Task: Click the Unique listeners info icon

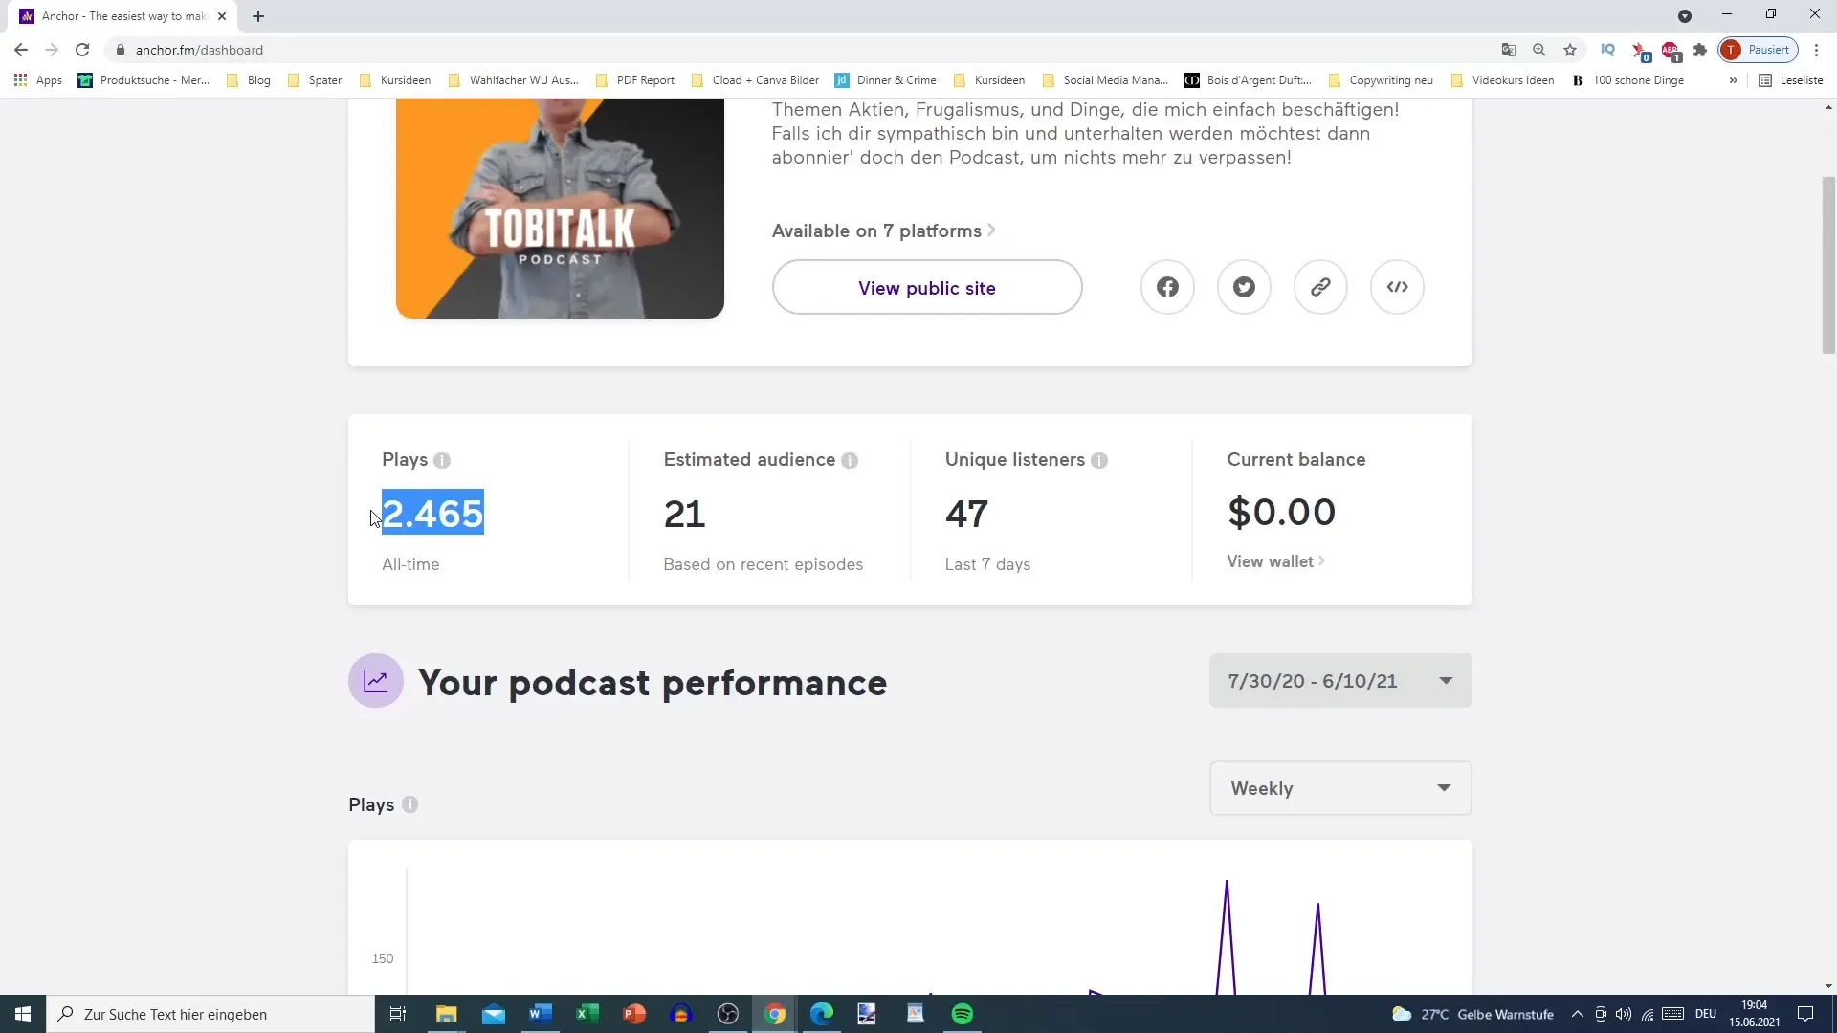Action: (x=1099, y=459)
